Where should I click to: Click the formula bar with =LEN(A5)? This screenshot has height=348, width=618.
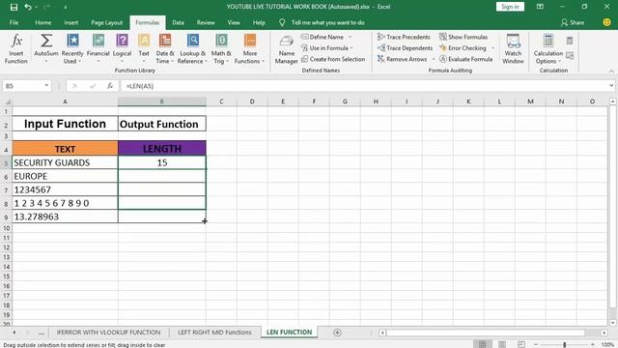(x=365, y=86)
